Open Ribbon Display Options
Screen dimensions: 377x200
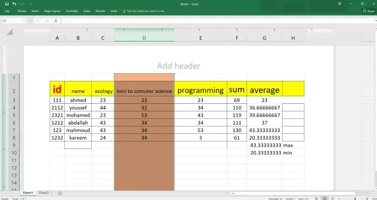[x=340, y=4]
